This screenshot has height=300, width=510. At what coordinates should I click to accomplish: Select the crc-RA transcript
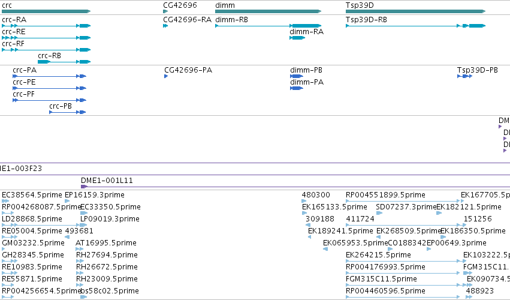point(46,26)
